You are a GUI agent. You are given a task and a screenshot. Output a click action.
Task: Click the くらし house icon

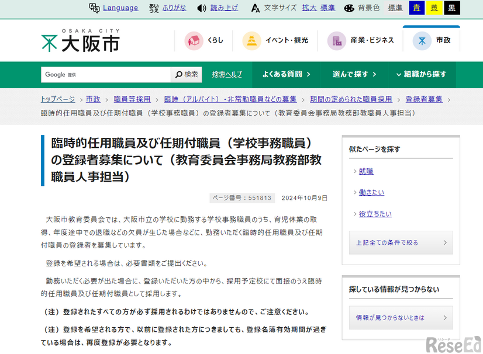(x=194, y=41)
